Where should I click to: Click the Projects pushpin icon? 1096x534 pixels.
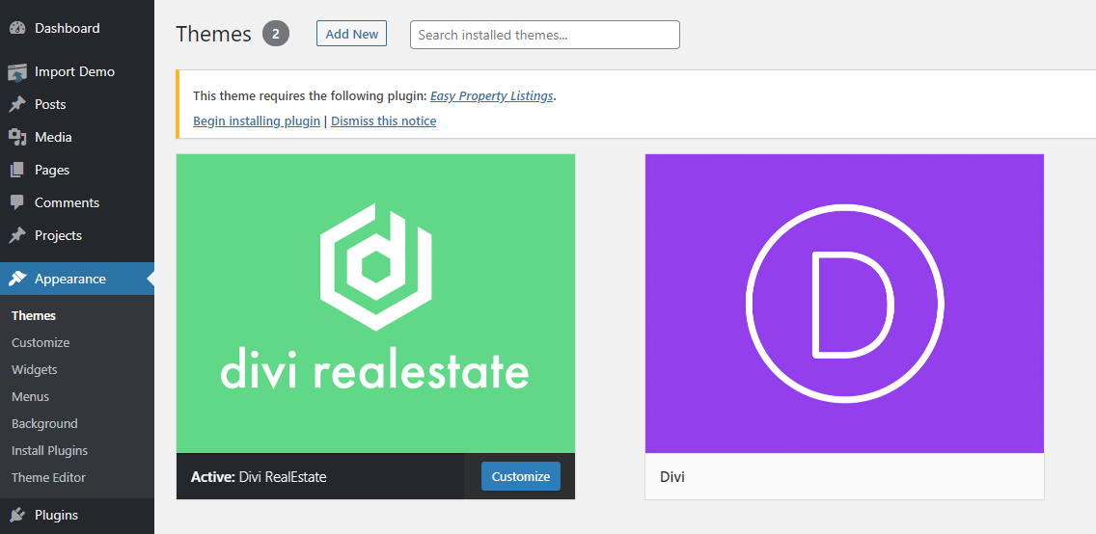point(17,236)
